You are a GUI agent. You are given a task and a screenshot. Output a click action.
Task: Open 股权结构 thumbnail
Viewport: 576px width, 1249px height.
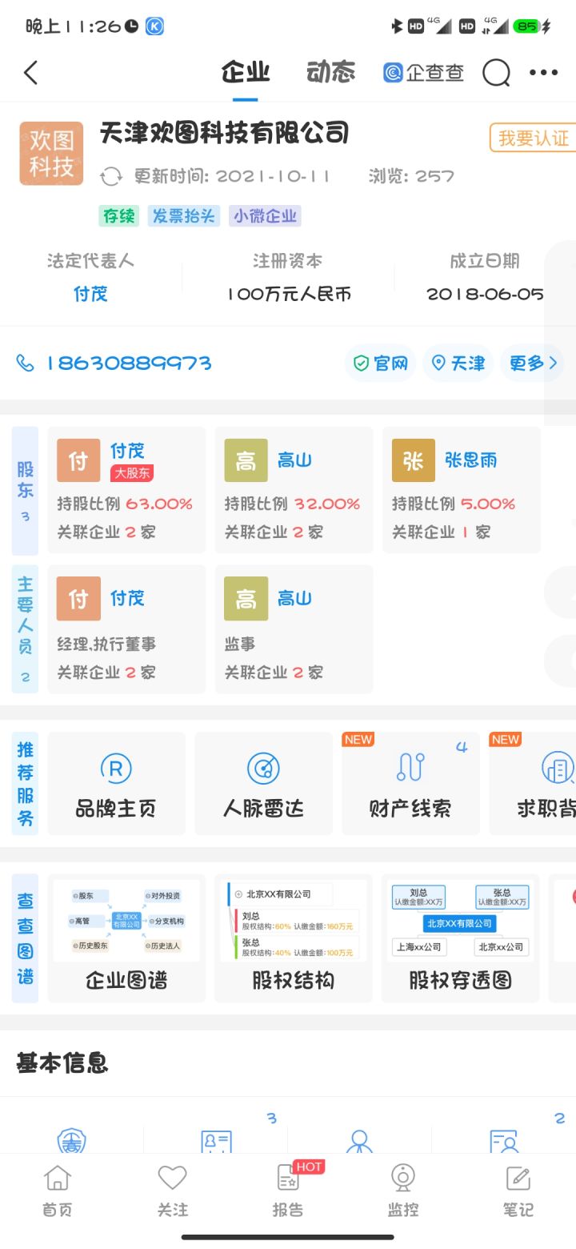tap(294, 938)
